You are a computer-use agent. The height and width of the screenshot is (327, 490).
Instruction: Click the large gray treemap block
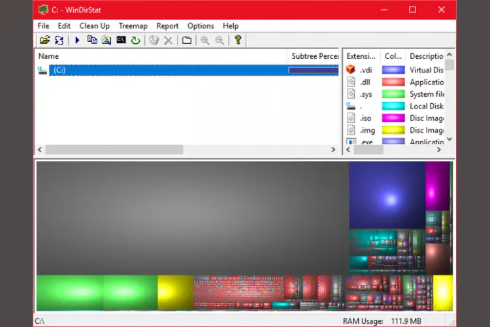pyautogui.click(x=193, y=218)
